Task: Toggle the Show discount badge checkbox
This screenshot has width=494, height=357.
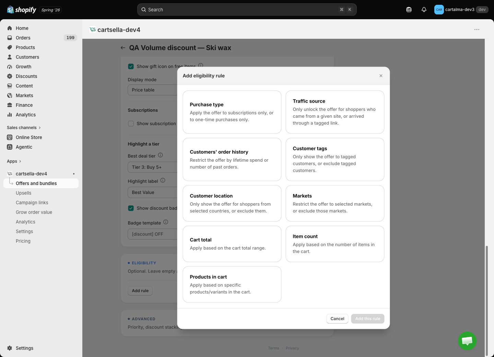Action: pos(131,208)
